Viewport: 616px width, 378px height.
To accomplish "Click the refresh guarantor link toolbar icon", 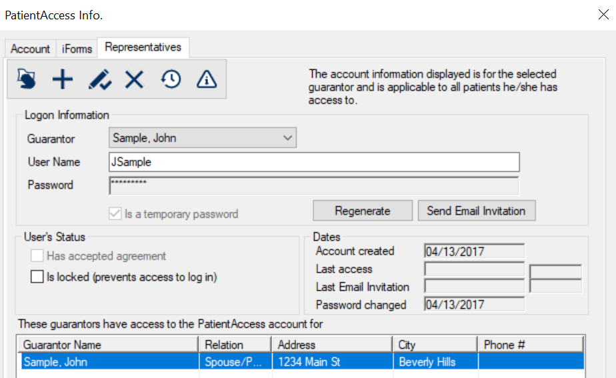I will (27, 79).
